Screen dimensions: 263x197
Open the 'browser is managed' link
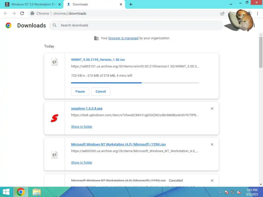124,38
